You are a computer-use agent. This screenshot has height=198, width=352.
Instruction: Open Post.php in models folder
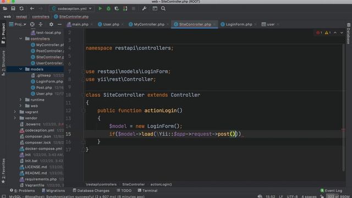coord(41,87)
